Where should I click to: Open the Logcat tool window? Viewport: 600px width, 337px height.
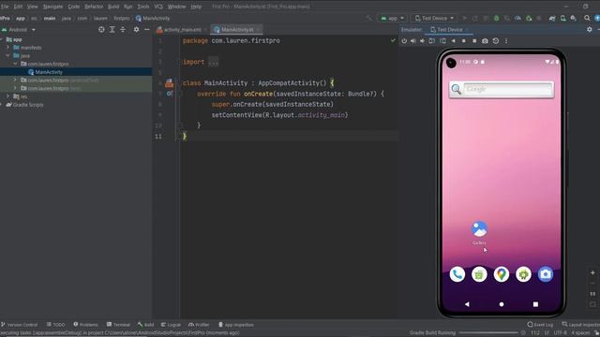coord(171,325)
